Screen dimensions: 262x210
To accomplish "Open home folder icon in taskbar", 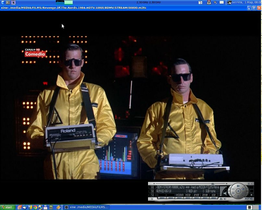I will click(x=19, y=207).
